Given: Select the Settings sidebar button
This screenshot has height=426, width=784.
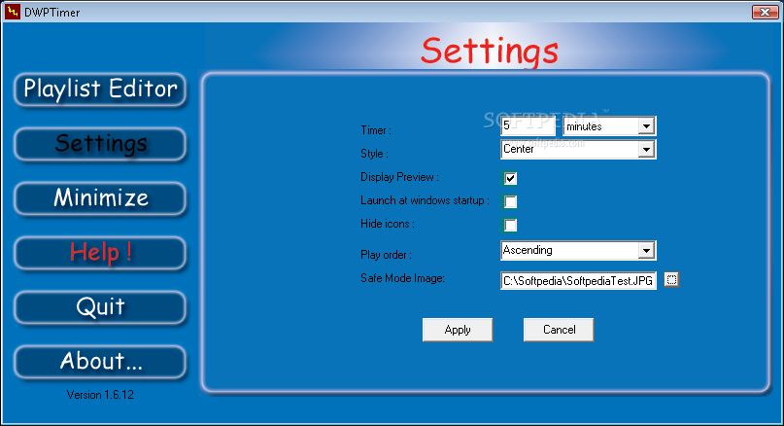Looking at the screenshot, I should pos(100,144).
